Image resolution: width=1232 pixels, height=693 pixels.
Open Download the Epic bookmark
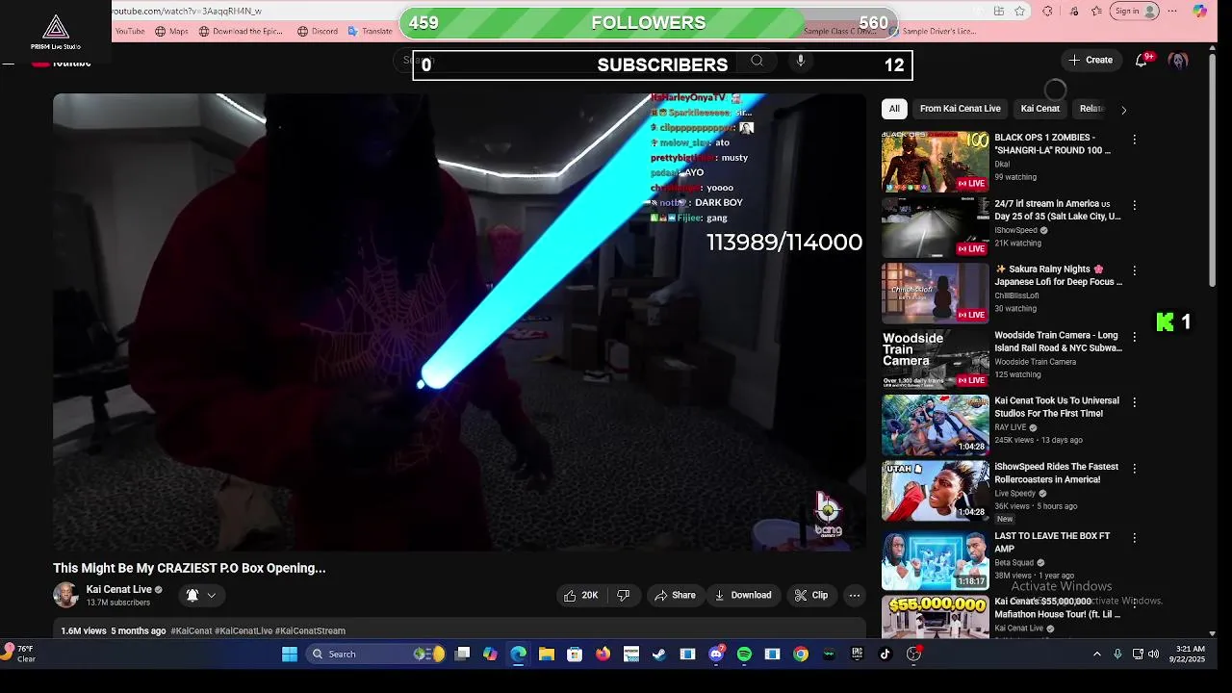pyautogui.click(x=241, y=31)
